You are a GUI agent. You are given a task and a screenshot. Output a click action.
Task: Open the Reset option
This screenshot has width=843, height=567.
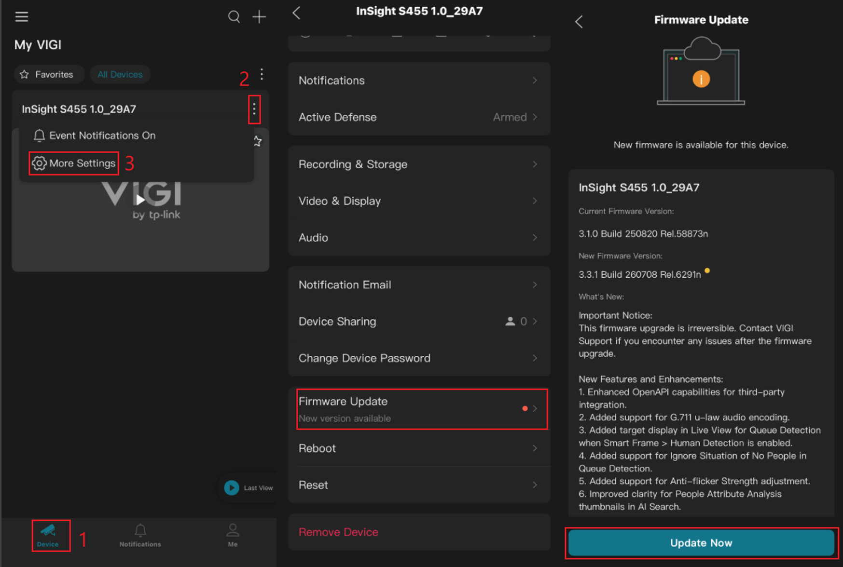click(419, 485)
